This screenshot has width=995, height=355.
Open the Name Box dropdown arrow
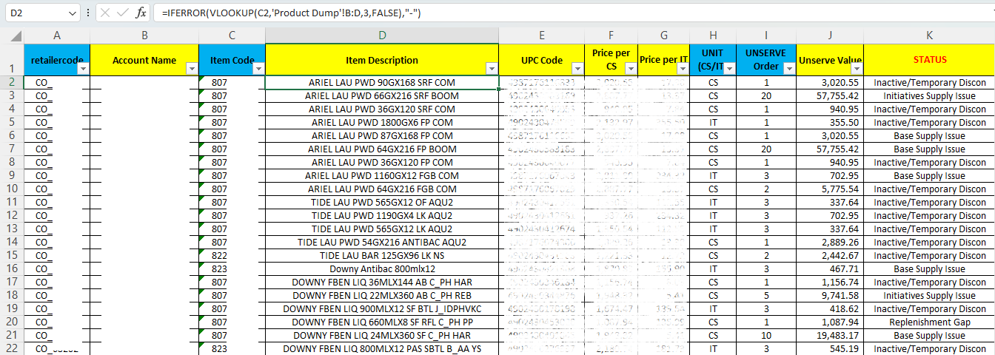click(x=72, y=13)
